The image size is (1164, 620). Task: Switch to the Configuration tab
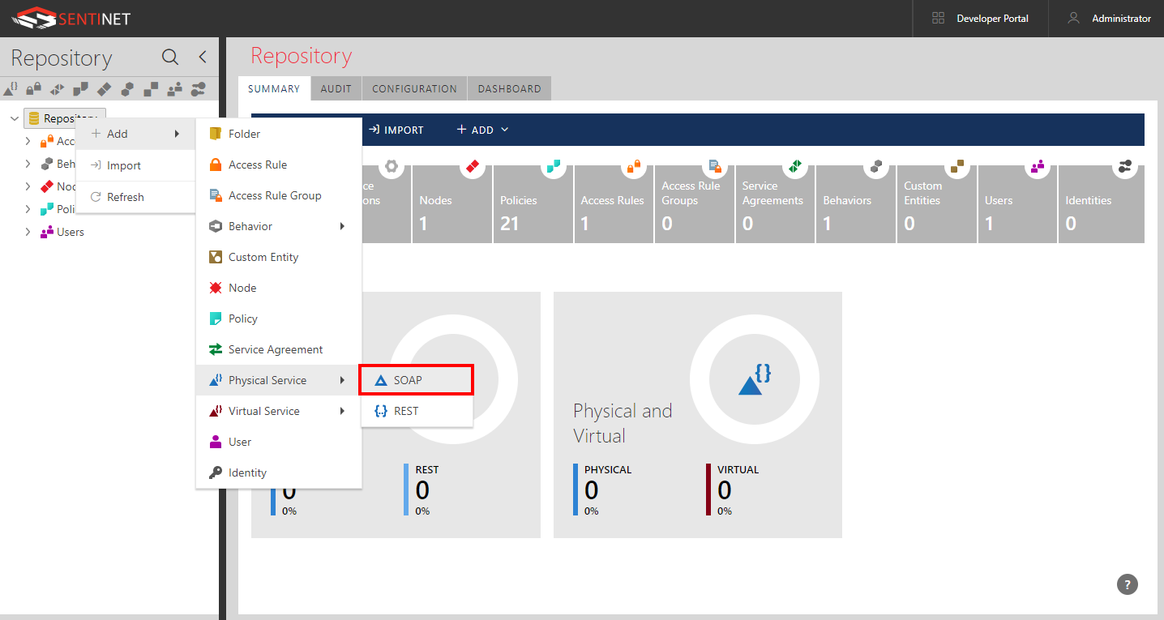[x=414, y=88]
